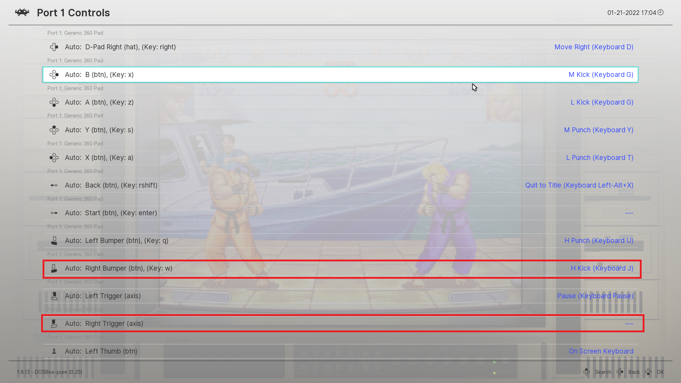Click the trigger icon on the Right Trigger row

click(54, 323)
